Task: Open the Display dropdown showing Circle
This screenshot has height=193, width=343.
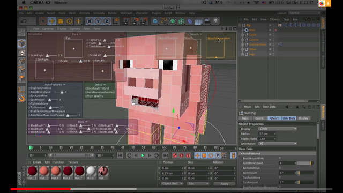Action: tap(278, 129)
